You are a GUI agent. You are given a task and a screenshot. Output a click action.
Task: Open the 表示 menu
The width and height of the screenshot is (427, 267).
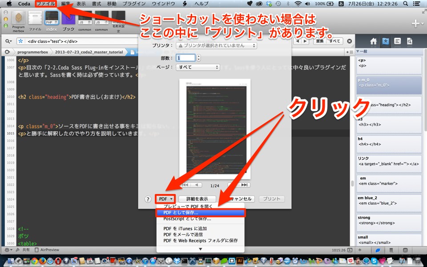tap(81, 4)
